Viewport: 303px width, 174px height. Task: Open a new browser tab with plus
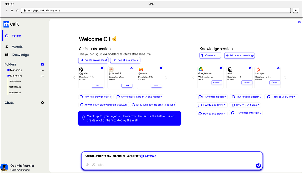[x=296, y=10]
